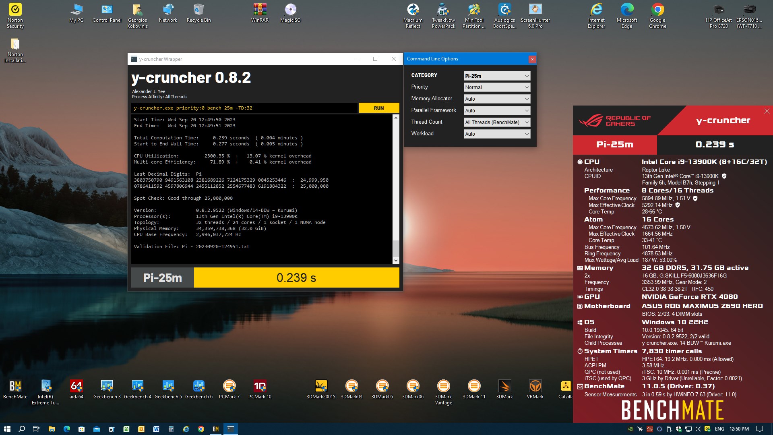The height and width of the screenshot is (435, 773).
Task: Open Georgios Kokovinis user folder
Action: point(137,16)
